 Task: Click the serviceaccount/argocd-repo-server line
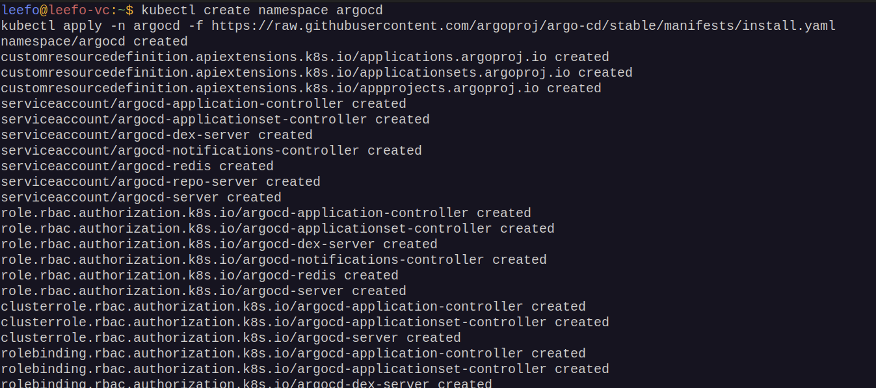click(x=161, y=182)
